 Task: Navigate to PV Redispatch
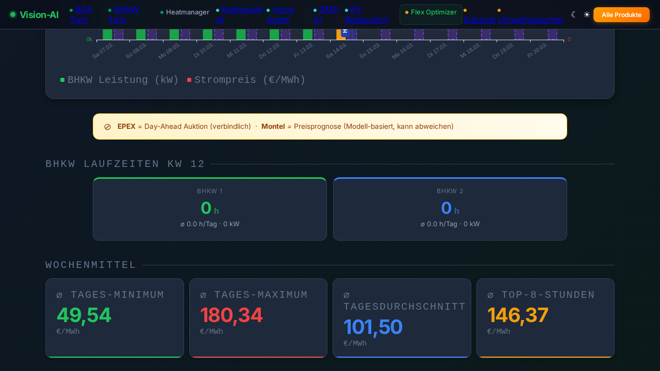tap(366, 14)
